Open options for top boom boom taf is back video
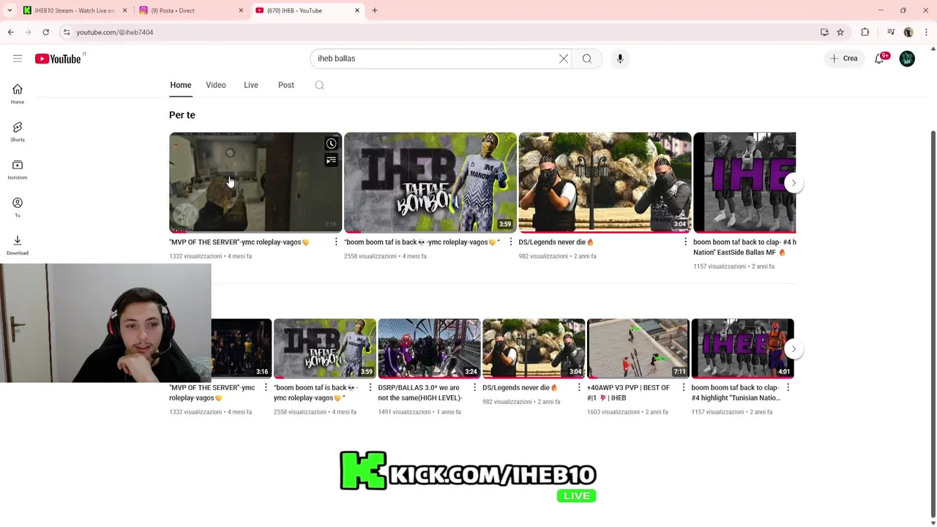The image size is (937, 527). (511, 242)
